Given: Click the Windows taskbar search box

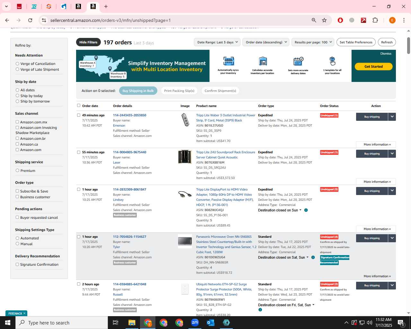Looking at the screenshot, I should [61, 323].
